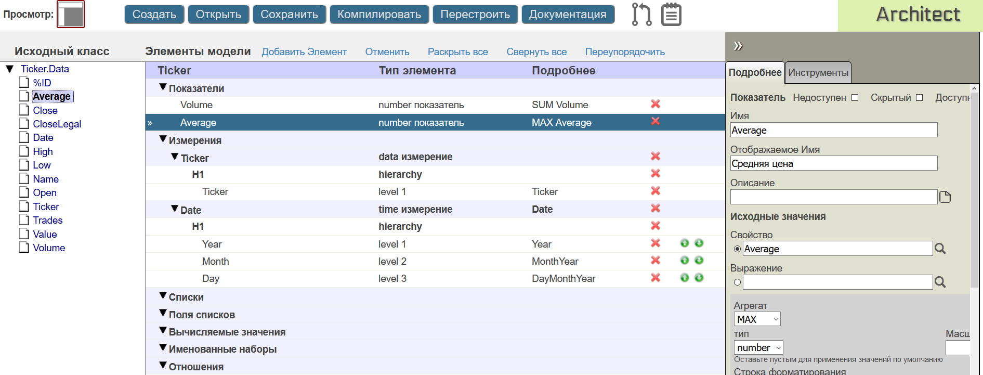Click the Свернуть все link
Image resolution: width=983 pixels, height=375 pixels.
pyautogui.click(x=536, y=52)
